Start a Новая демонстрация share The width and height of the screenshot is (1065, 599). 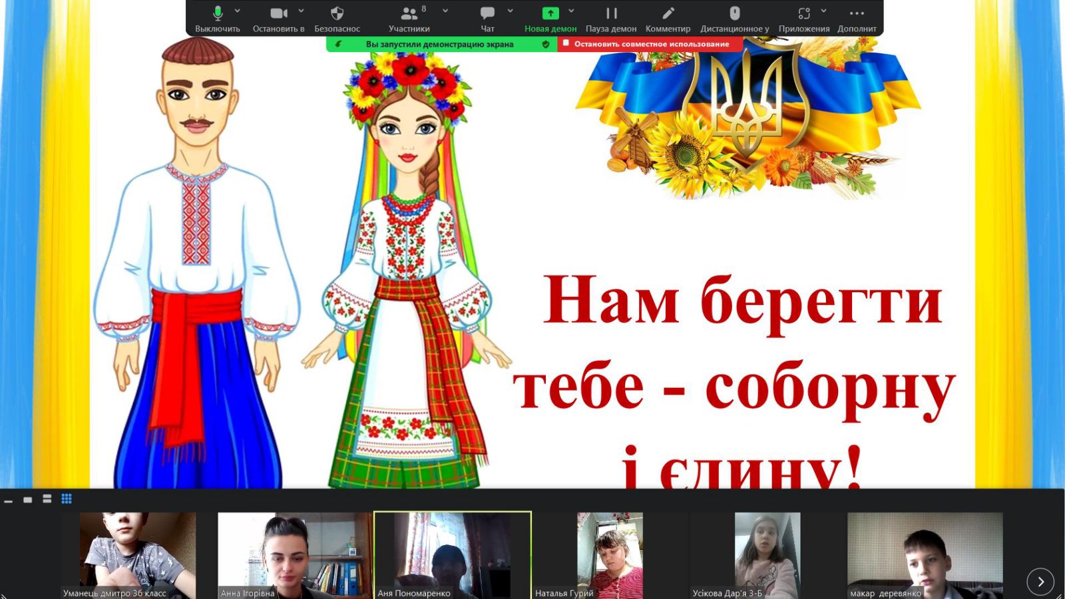point(550,18)
